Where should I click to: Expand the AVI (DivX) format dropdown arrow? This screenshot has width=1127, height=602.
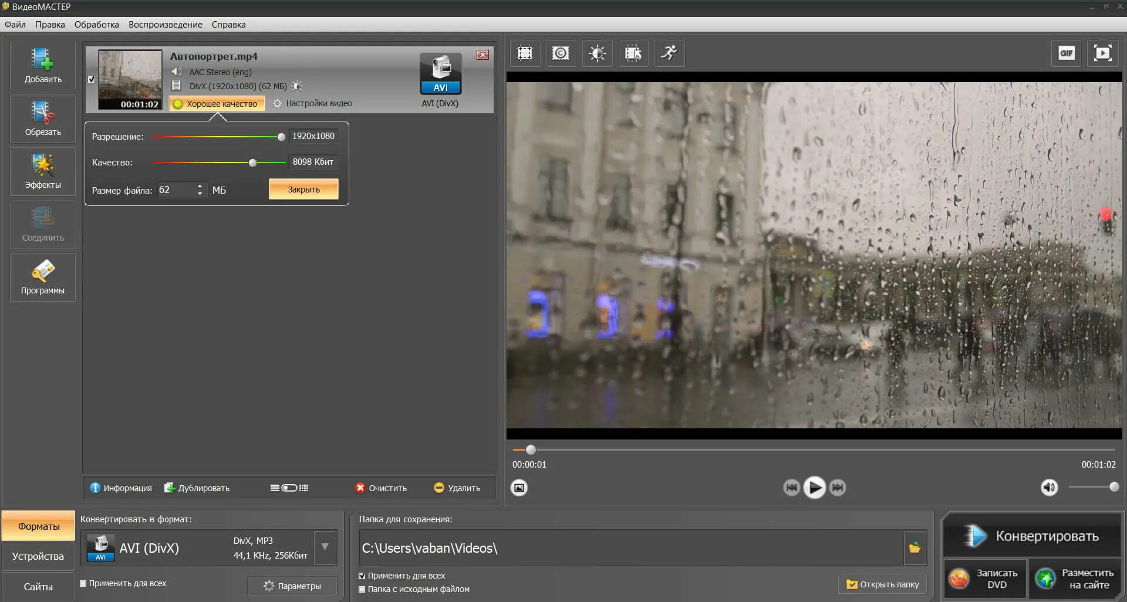point(325,547)
